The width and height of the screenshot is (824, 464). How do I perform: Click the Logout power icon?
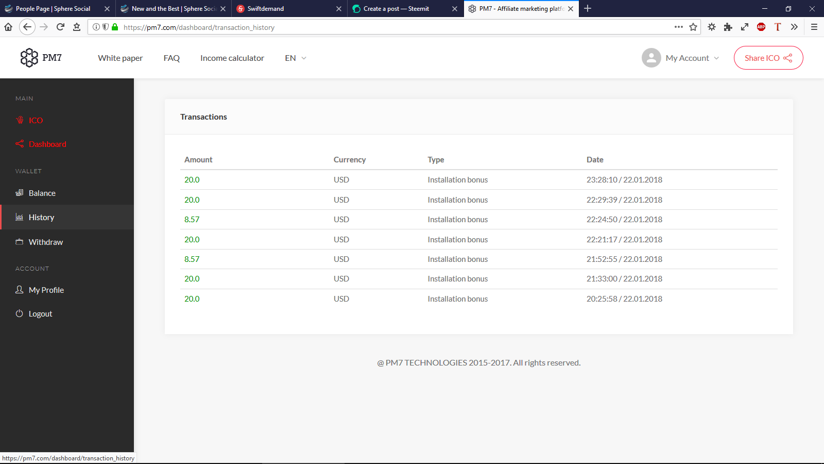click(x=19, y=313)
